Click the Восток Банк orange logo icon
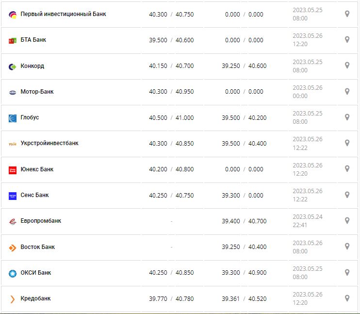The height and width of the screenshot is (314, 360). tap(13, 248)
